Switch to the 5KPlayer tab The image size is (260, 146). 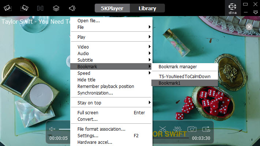112,8
